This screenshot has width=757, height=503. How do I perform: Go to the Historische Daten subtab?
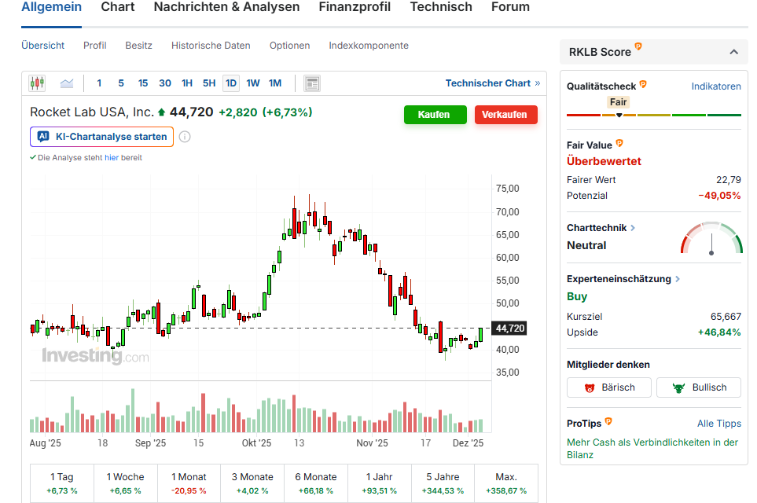[x=211, y=46]
